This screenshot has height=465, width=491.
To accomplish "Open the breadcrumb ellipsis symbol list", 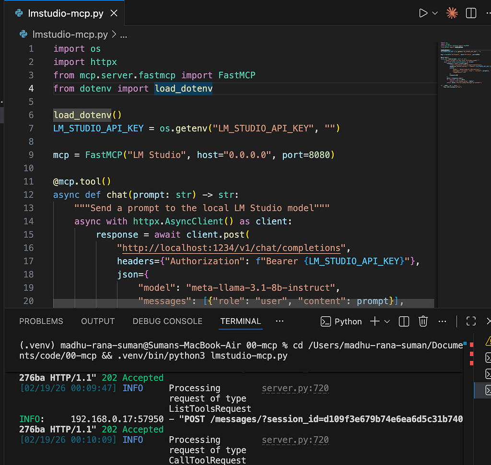I will coord(124,35).
